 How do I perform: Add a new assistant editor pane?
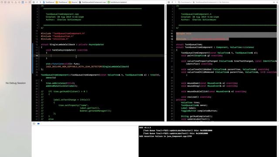click(274, 2)
